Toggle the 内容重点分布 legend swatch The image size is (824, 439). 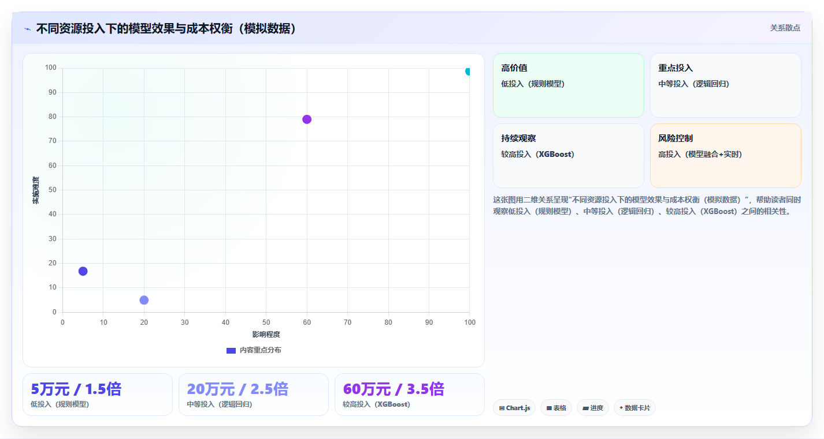(x=231, y=350)
